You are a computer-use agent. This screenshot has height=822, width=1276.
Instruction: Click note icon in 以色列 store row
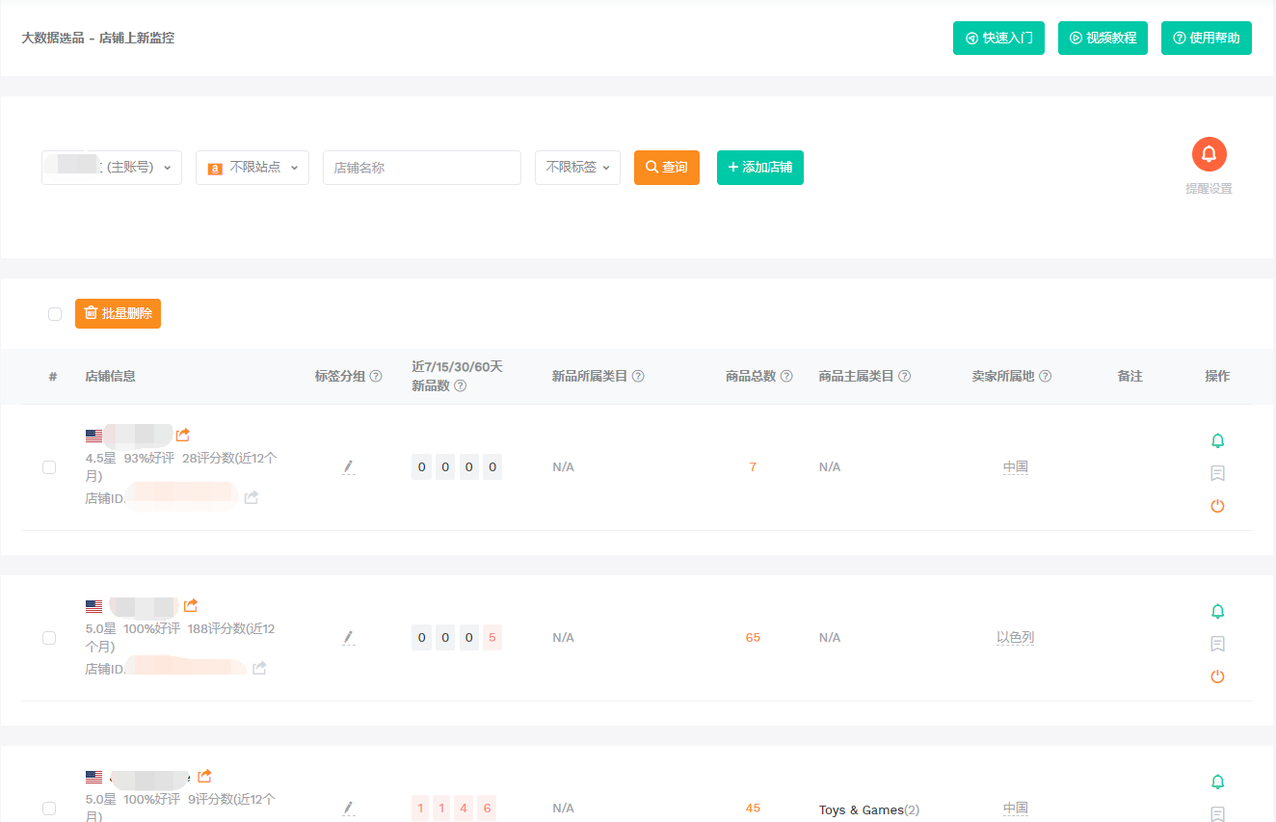click(x=1217, y=644)
